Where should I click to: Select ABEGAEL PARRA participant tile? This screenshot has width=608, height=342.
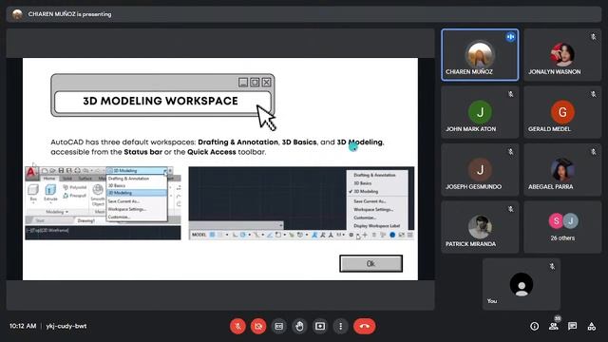pos(562,169)
